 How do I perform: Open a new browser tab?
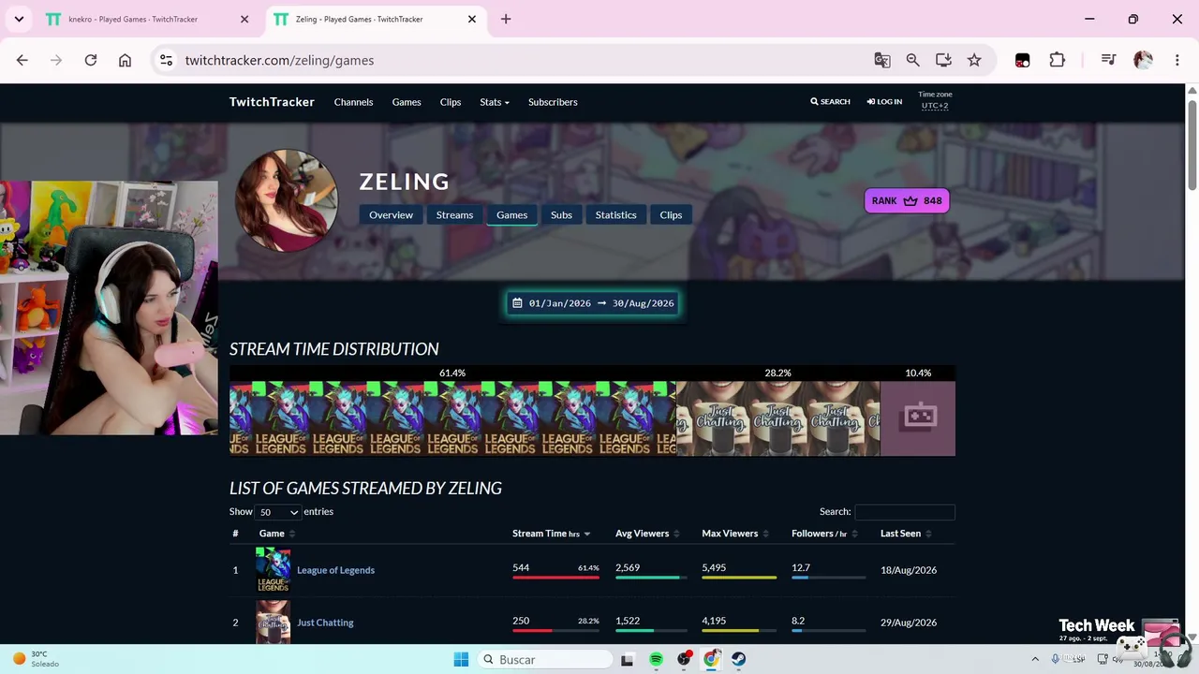pyautogui.click(x=506, y=19)
